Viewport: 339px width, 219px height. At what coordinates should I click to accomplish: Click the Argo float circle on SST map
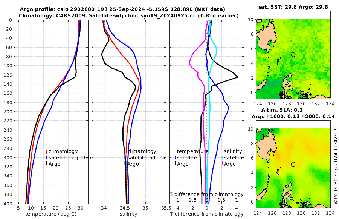pos(293,55)
